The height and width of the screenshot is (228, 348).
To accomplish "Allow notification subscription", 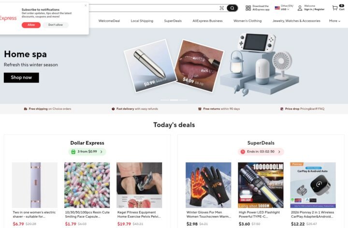I will click(31, 25).
